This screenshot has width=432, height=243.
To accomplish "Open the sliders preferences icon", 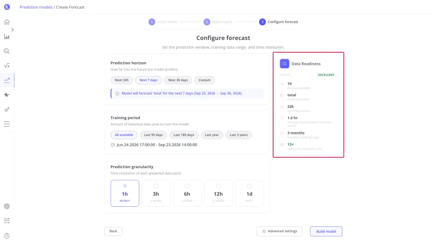I will [x=7, y=221].
